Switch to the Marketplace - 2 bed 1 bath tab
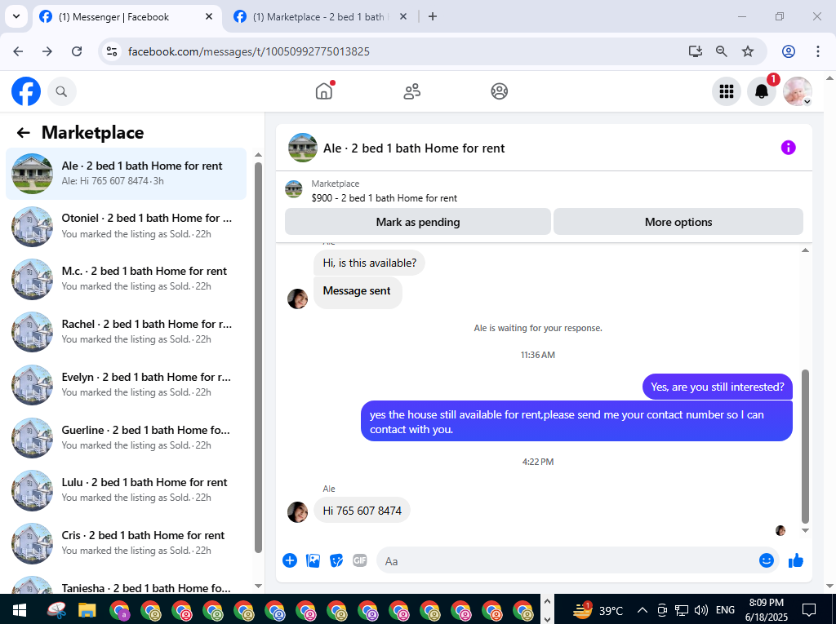 318,17
